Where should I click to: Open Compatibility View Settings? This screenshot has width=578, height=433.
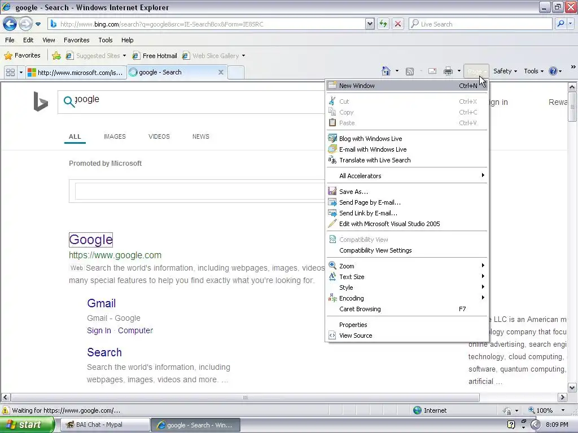pyautogui.click(x=406, y=250)
